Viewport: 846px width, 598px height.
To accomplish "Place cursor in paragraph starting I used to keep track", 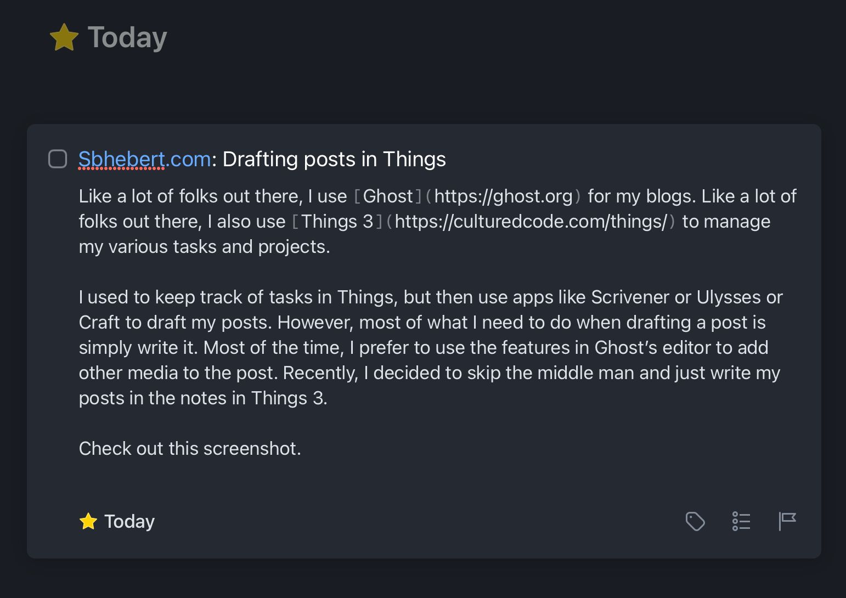I will [x=431, y=347].
